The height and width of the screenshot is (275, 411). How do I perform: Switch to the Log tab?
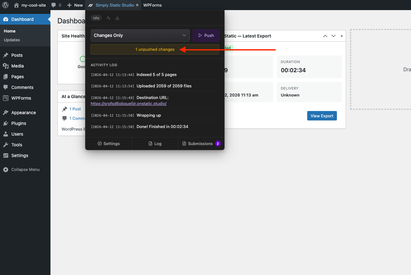point(155,143)
